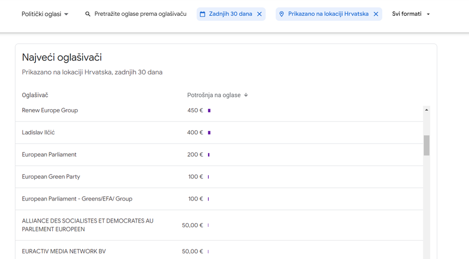Sort by the Potrošnja na oglase arrow

(x=246, y=95)
